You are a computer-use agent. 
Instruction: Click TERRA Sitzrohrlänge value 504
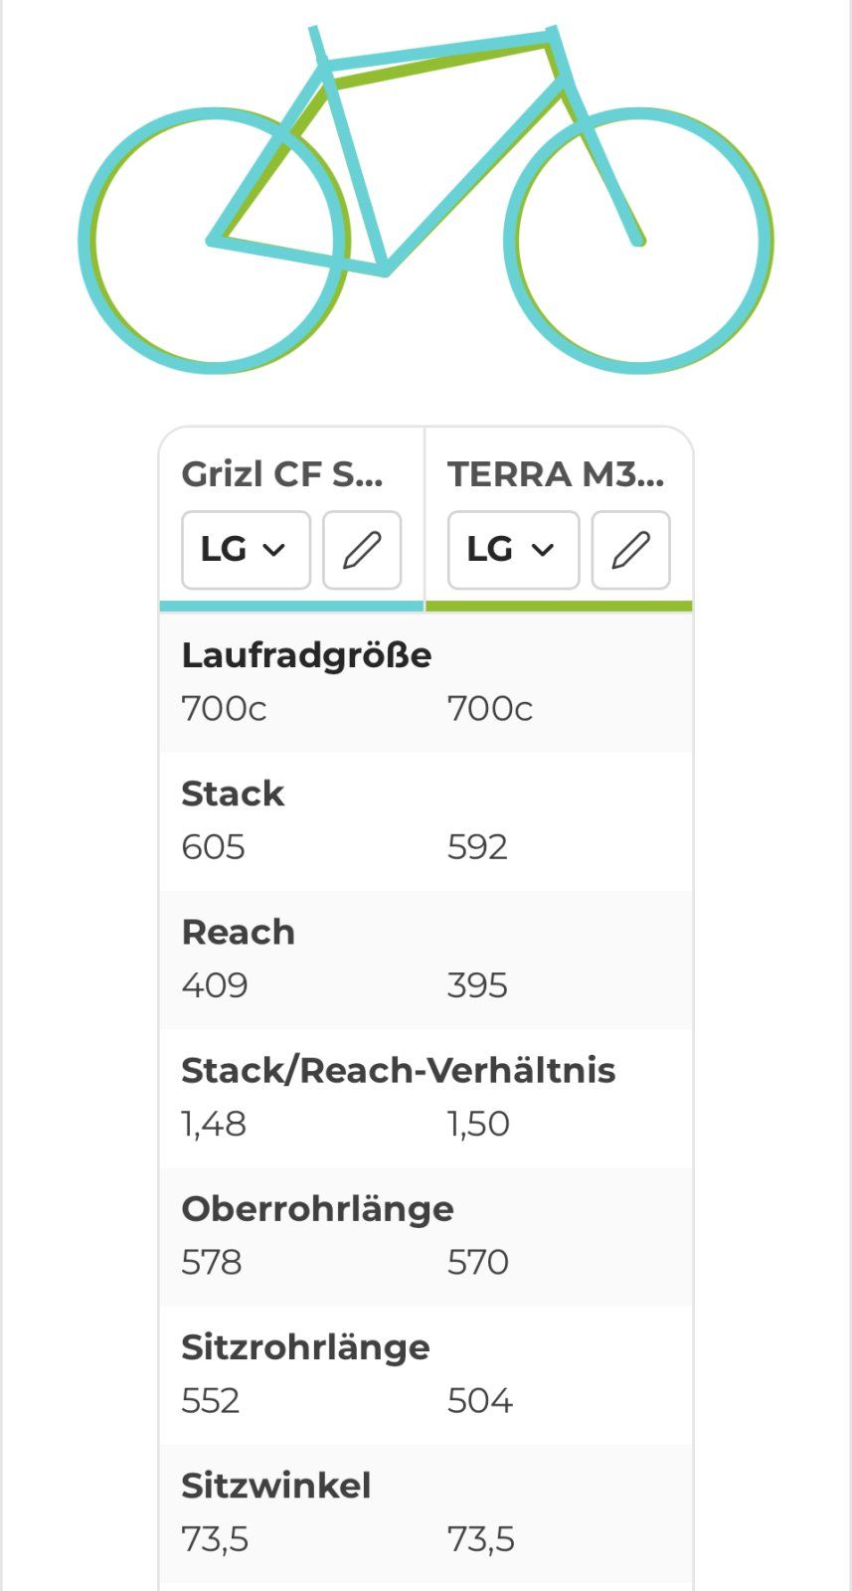click(x=480, y=1401)
